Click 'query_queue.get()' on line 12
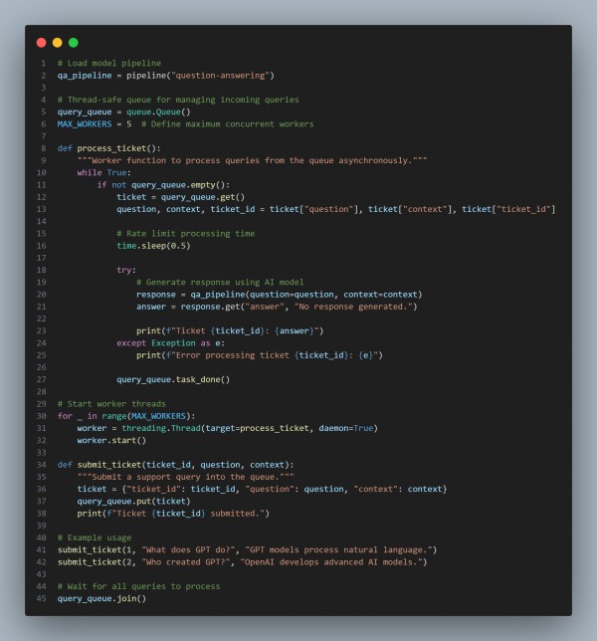The height and width of the screenshot is (641, 597). (x=203, y=197)
